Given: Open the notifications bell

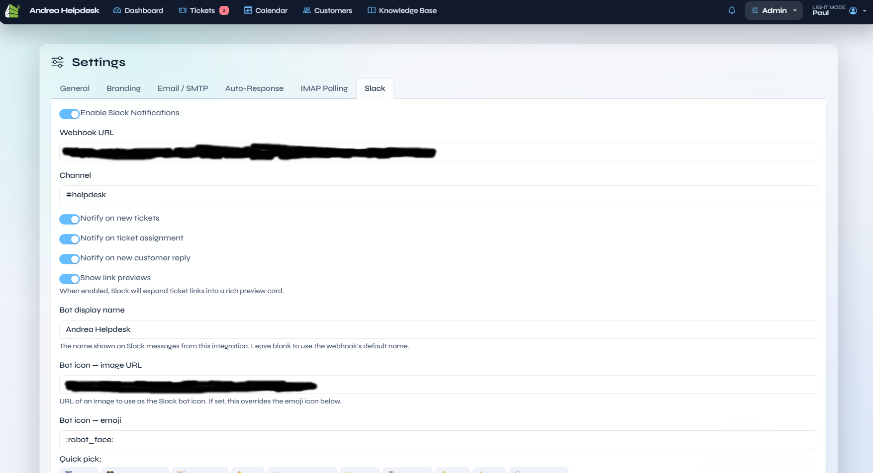Looking at the screenshot, I should coord(732,10).
